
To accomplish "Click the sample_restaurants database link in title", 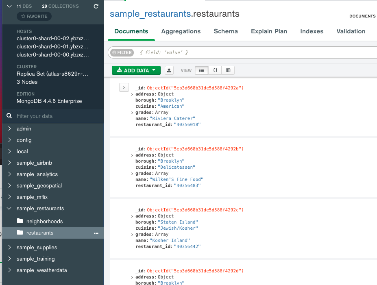I will [x=150, y=14].
